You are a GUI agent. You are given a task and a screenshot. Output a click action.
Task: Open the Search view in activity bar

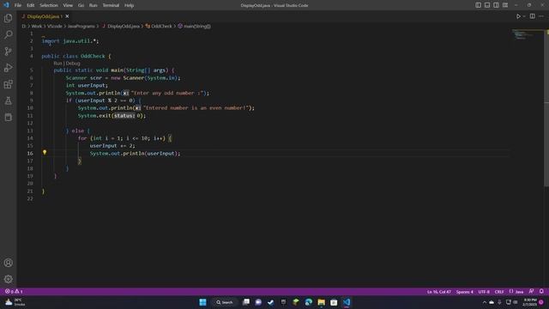pos(8,34)
